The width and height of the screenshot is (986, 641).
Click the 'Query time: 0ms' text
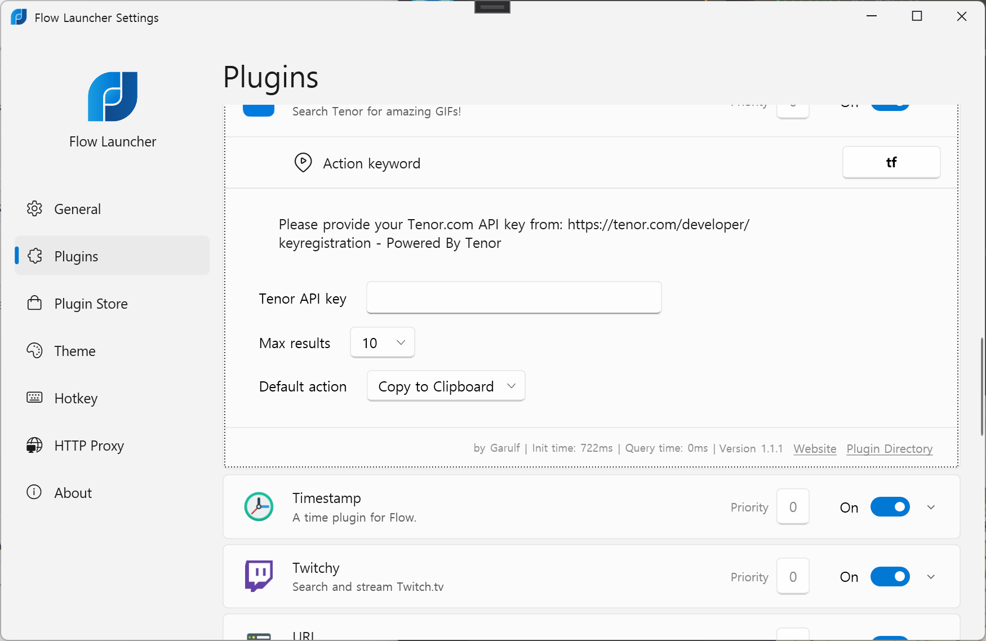point(666,448)
